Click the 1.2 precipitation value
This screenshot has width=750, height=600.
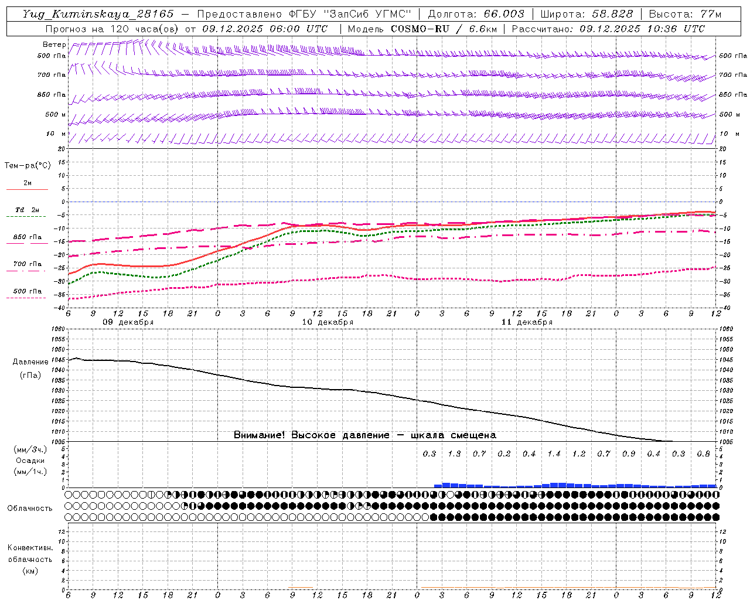pyautogui.click(x=579, y=454)
